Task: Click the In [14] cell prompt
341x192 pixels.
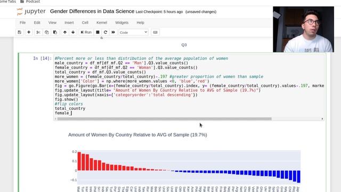Action: pos(43,58)
